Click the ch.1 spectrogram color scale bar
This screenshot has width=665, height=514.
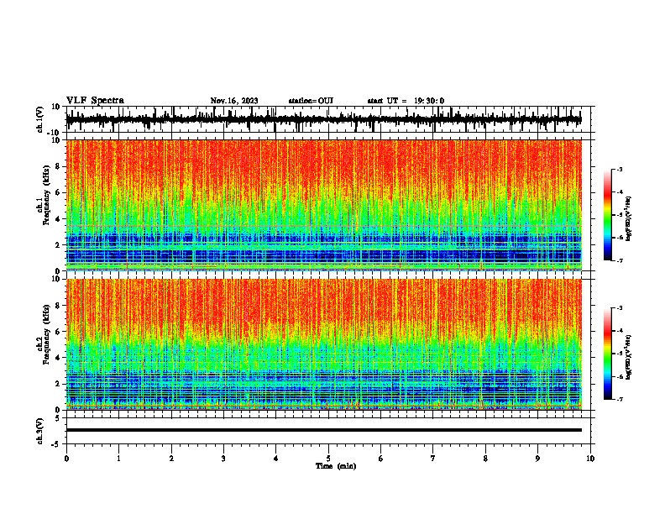[608, 215]
